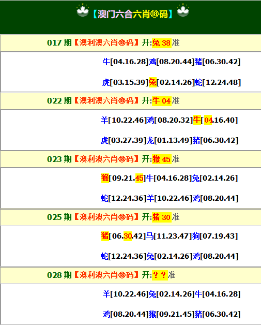Viewport: 261px width, 325px height.
Task: Select 鸡[08.20.44] in period 025
Action: pos(216,256)
